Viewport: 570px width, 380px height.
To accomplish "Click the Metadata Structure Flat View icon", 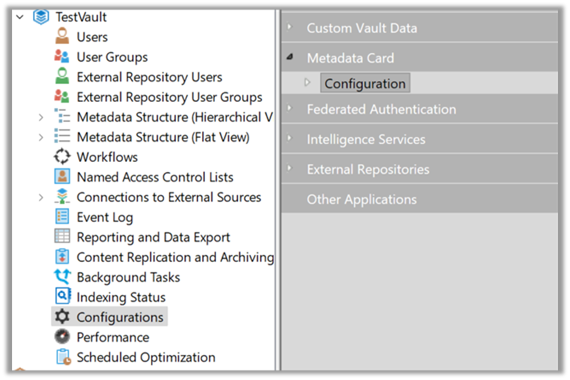I will pyautogui.click(x=62, y=136).
